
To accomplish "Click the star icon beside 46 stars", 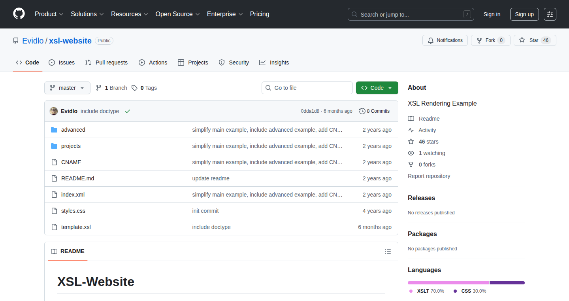I will (x=411, y=142).
